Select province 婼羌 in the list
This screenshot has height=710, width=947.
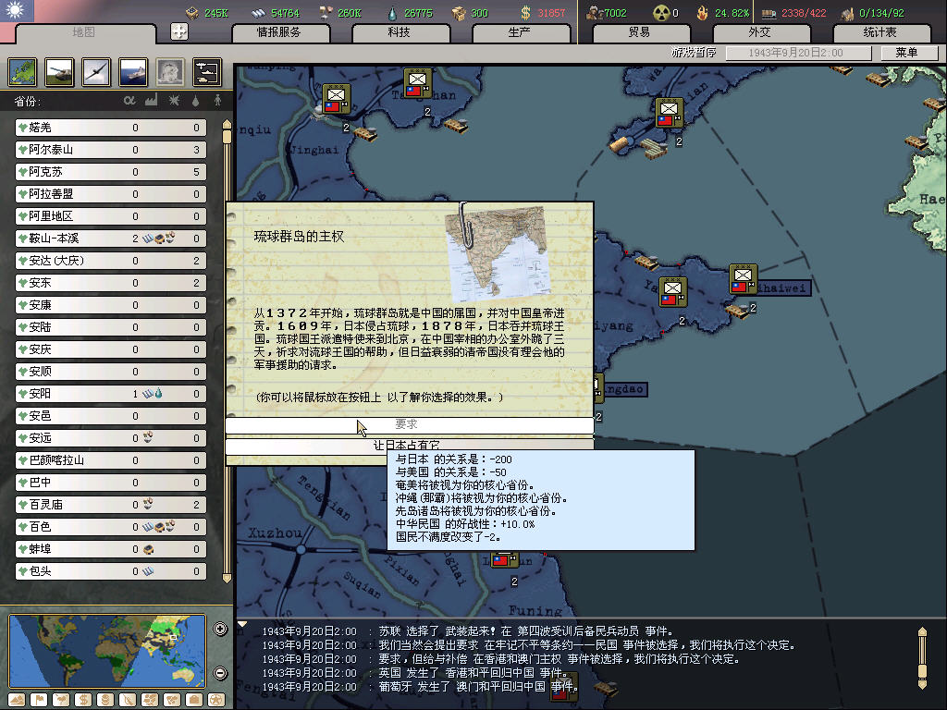coord(111,128)
